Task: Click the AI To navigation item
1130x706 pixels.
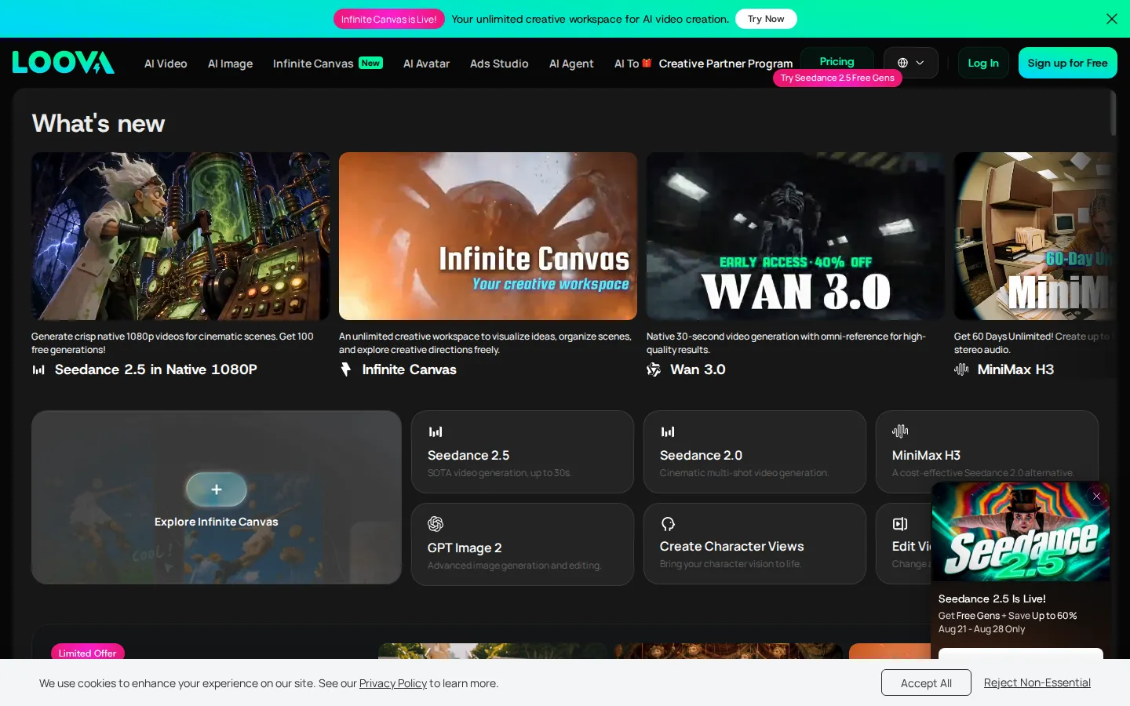Action: (x=626, y=64)
